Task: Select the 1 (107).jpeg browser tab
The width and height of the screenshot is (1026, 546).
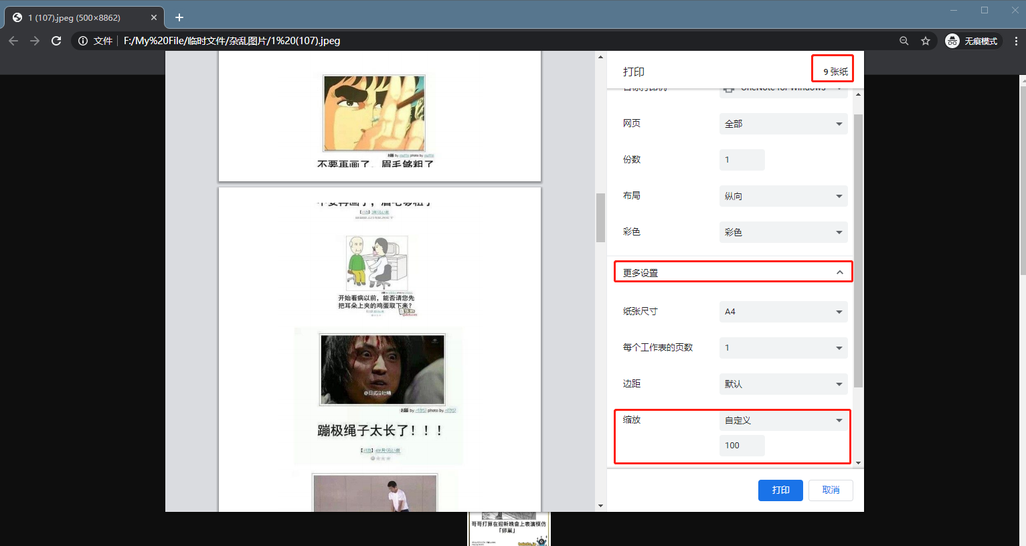Action: [84, 17]
